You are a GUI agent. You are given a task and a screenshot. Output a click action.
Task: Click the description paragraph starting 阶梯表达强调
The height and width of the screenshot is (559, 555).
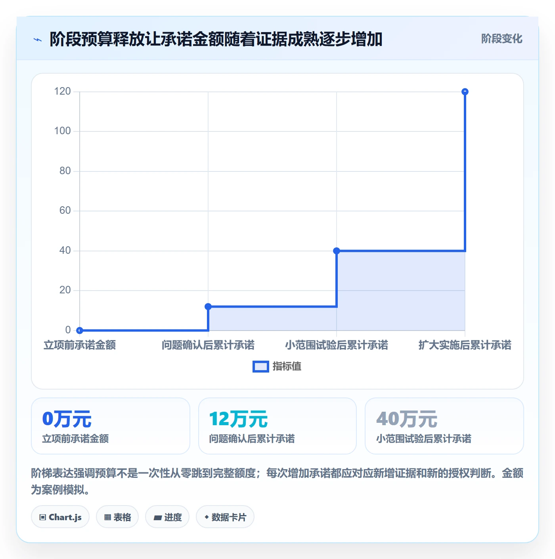pos(277,481)
